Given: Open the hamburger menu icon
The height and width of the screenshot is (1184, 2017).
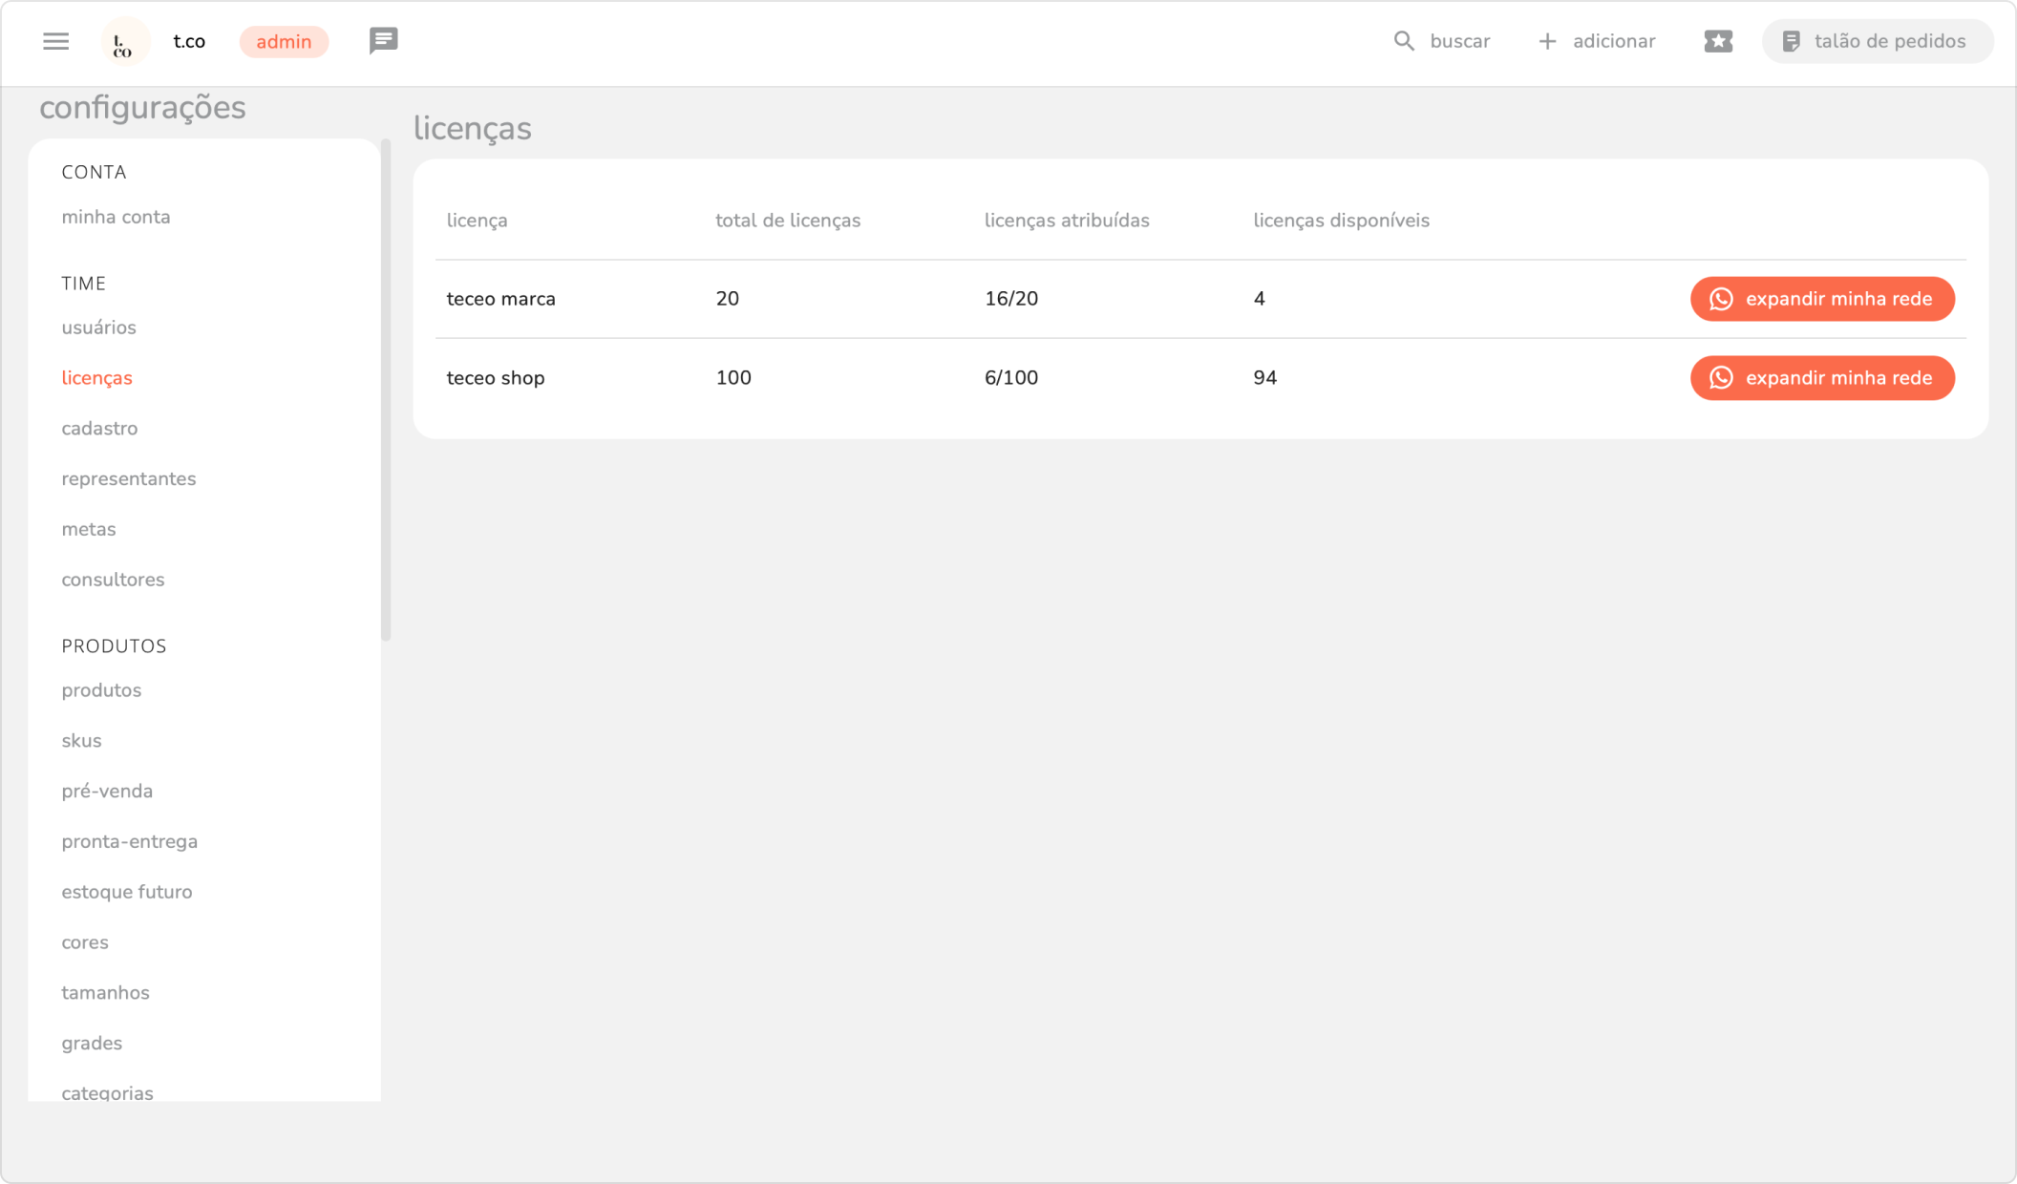Looking at the screenshot, I should point(55,41).
